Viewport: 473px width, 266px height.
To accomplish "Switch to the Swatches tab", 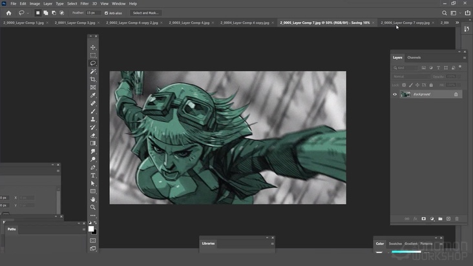I will (395, 243).
